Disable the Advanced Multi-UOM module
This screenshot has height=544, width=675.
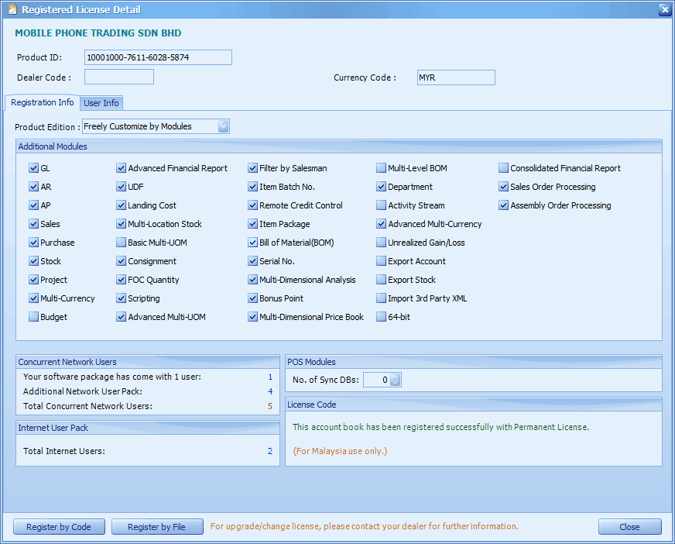tap(121, 317)
